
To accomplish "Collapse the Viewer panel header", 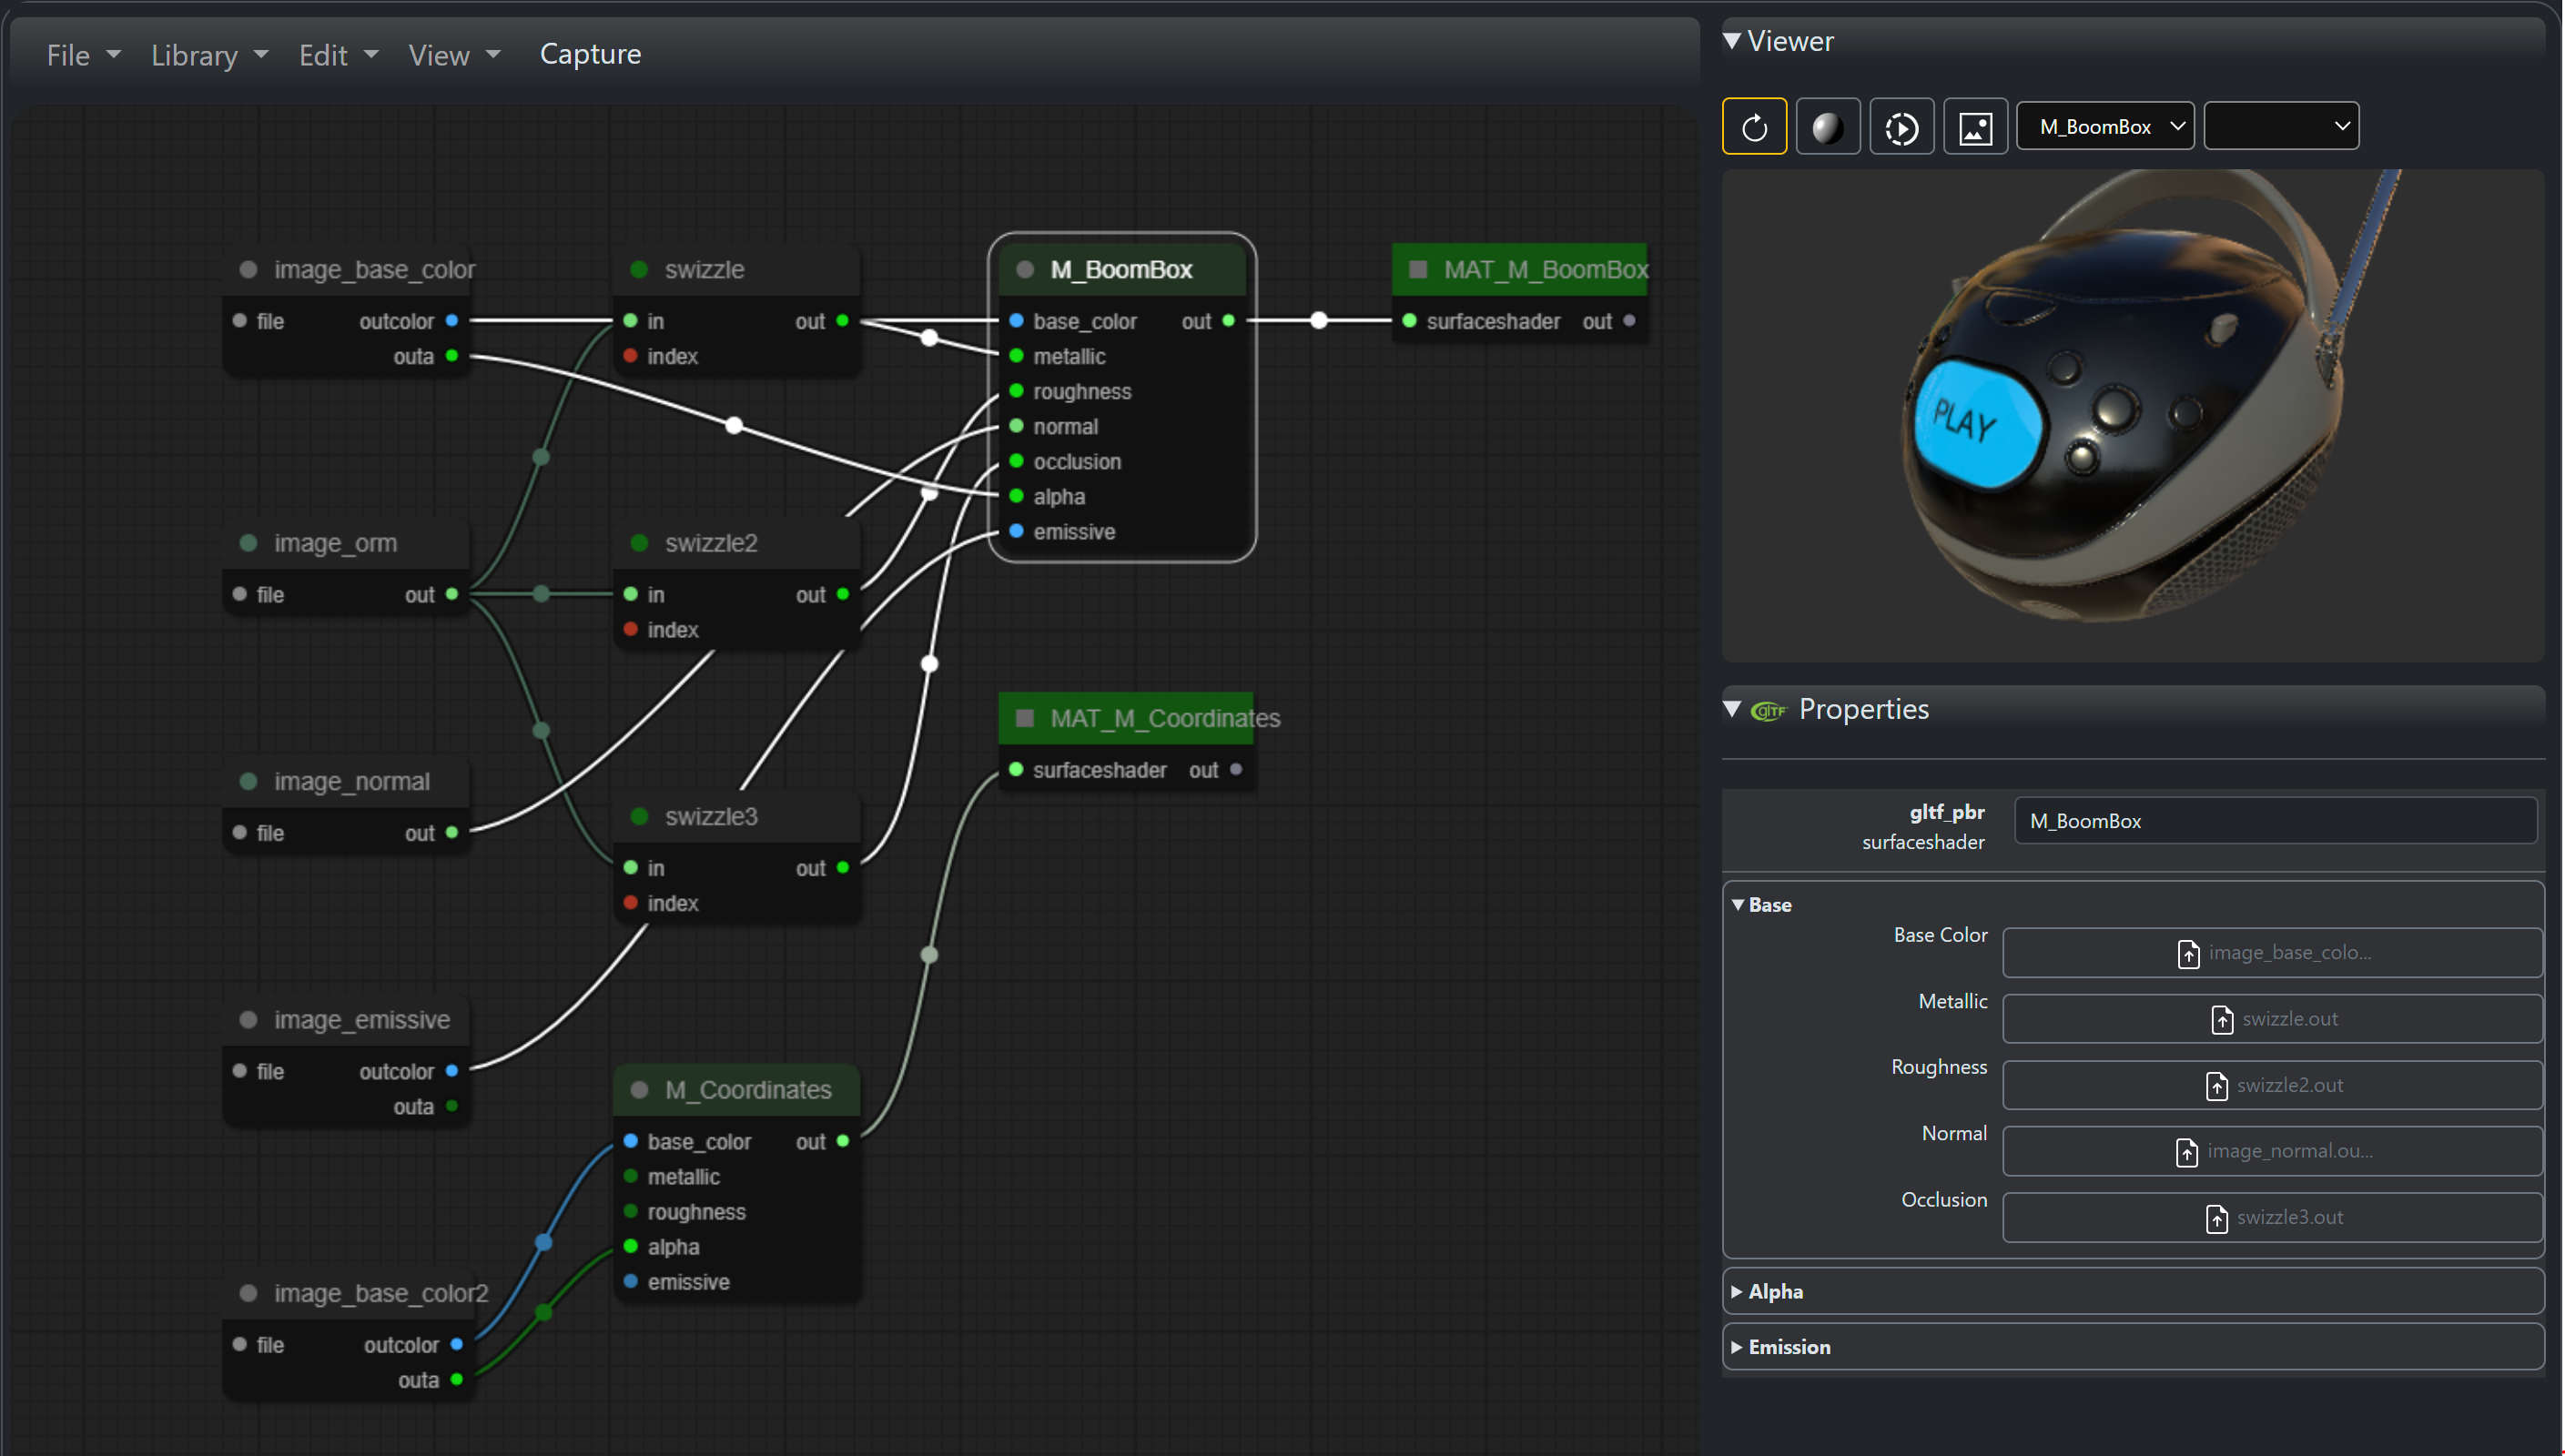I will (x=1733, y=40).
